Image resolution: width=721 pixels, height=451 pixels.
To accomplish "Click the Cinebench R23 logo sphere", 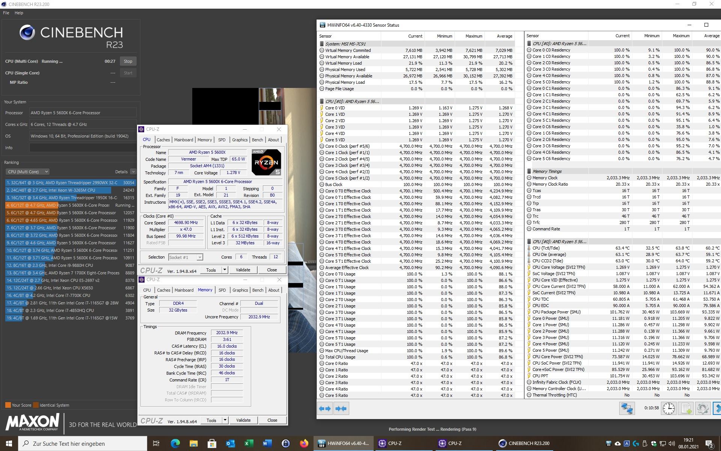I will [27, 33].
